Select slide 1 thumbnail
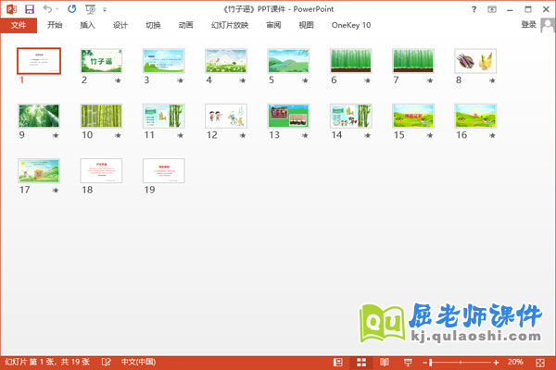 click(39, 61)
